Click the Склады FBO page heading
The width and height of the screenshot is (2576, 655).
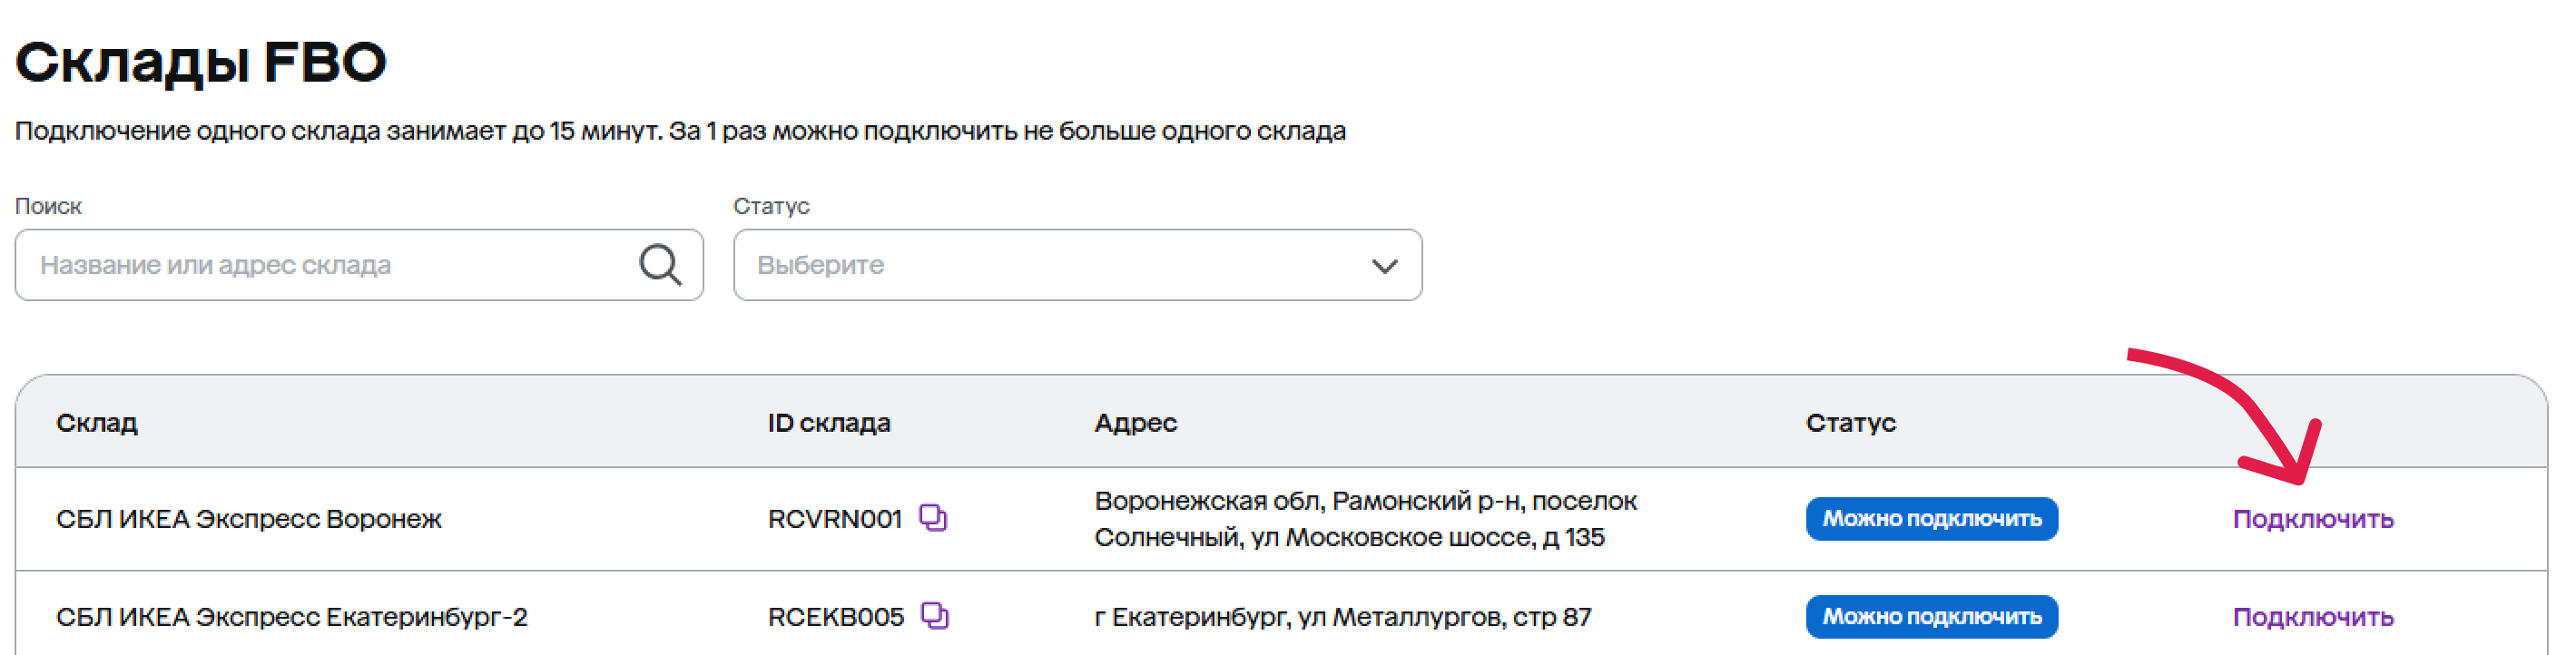[x=201, y=63]
